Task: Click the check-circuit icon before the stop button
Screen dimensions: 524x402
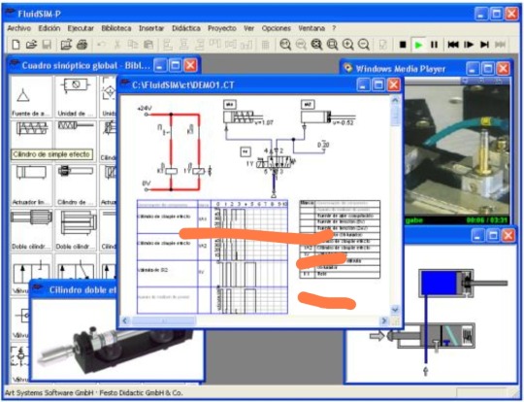Action: (383, 44)
